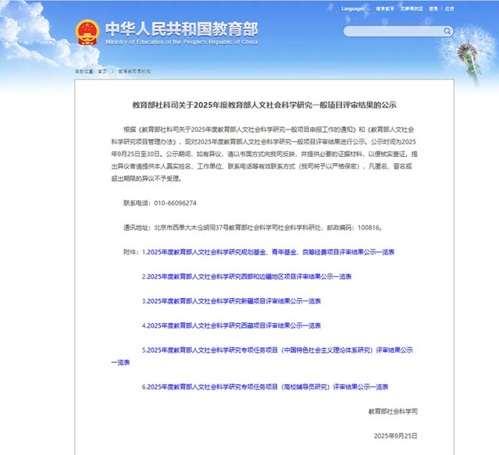The width and height of the screenshot is (499, 455).
Task: Open attachment 4 西藏项目 results list
Action: pyautogui.click(x=230, y=325)
